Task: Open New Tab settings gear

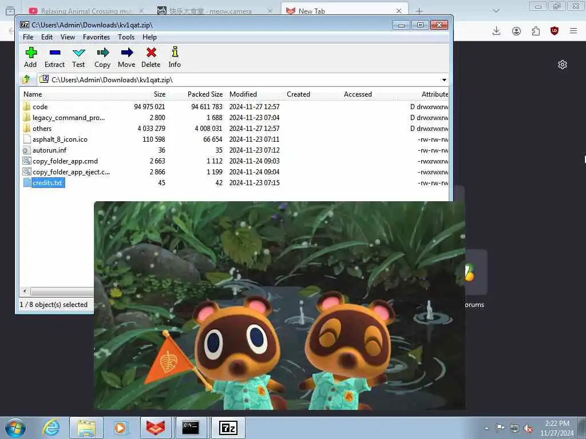Action: point(563,65)
